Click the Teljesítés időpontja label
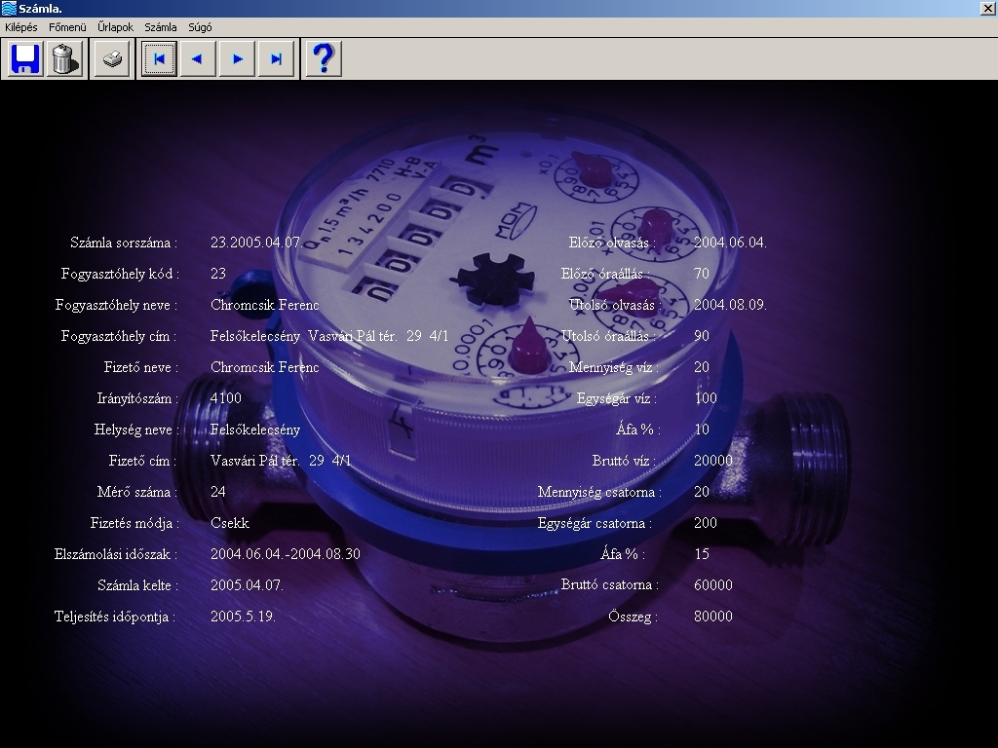Image resolution: width=998 pixels, height=748 pixels. coord(115,617)
